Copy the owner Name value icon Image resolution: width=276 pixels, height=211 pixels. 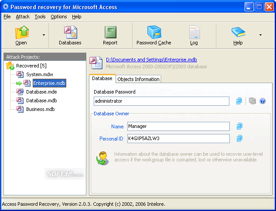(x=239, y=126)
